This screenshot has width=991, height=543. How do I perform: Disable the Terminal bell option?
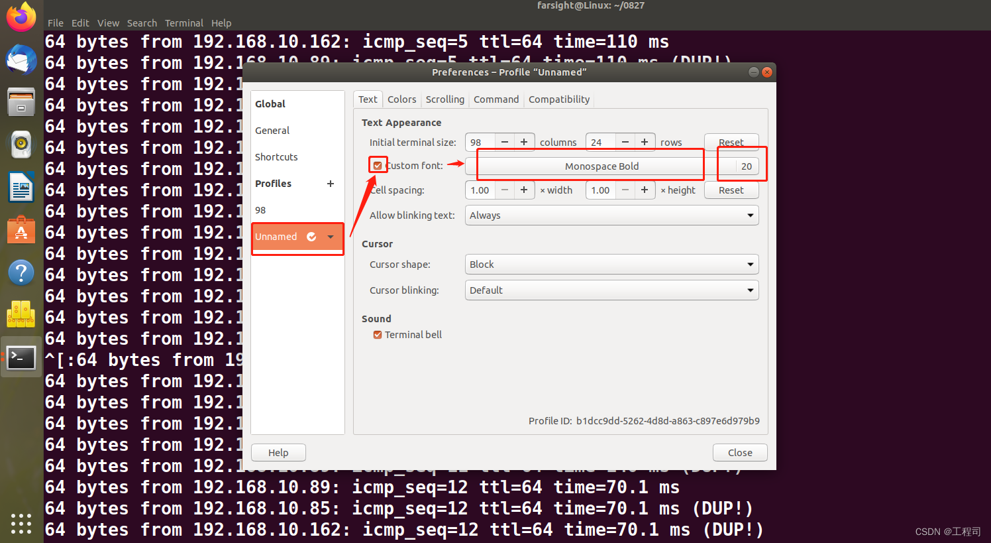[x=378, y=335]
